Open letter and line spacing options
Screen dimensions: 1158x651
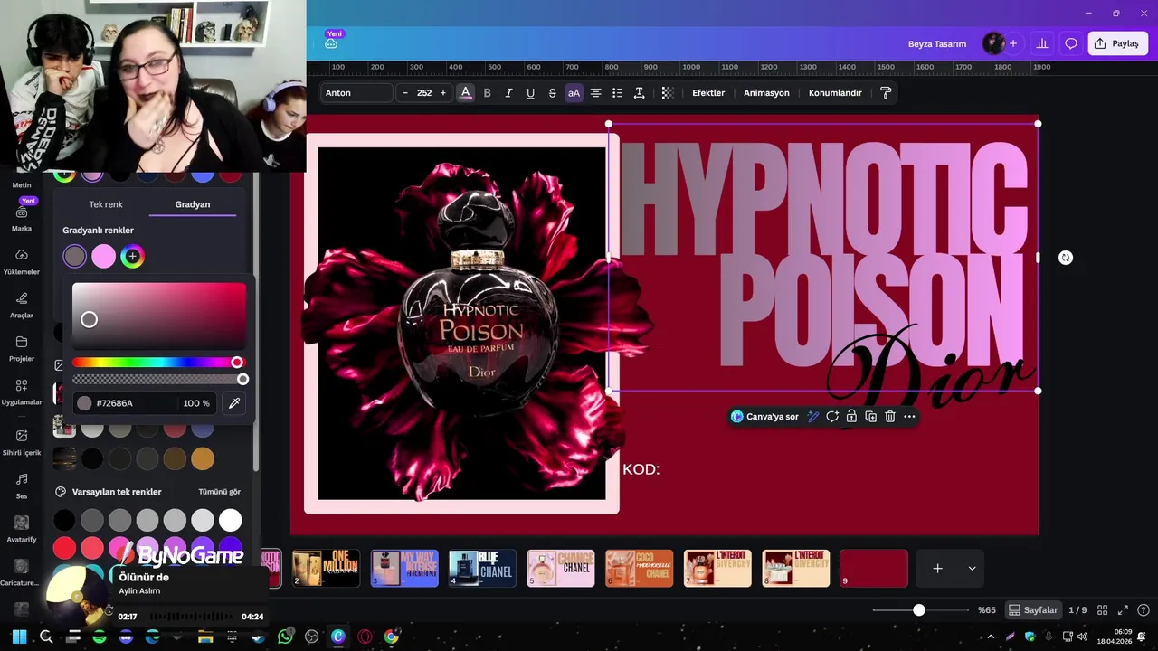click(x=639, y=93)
